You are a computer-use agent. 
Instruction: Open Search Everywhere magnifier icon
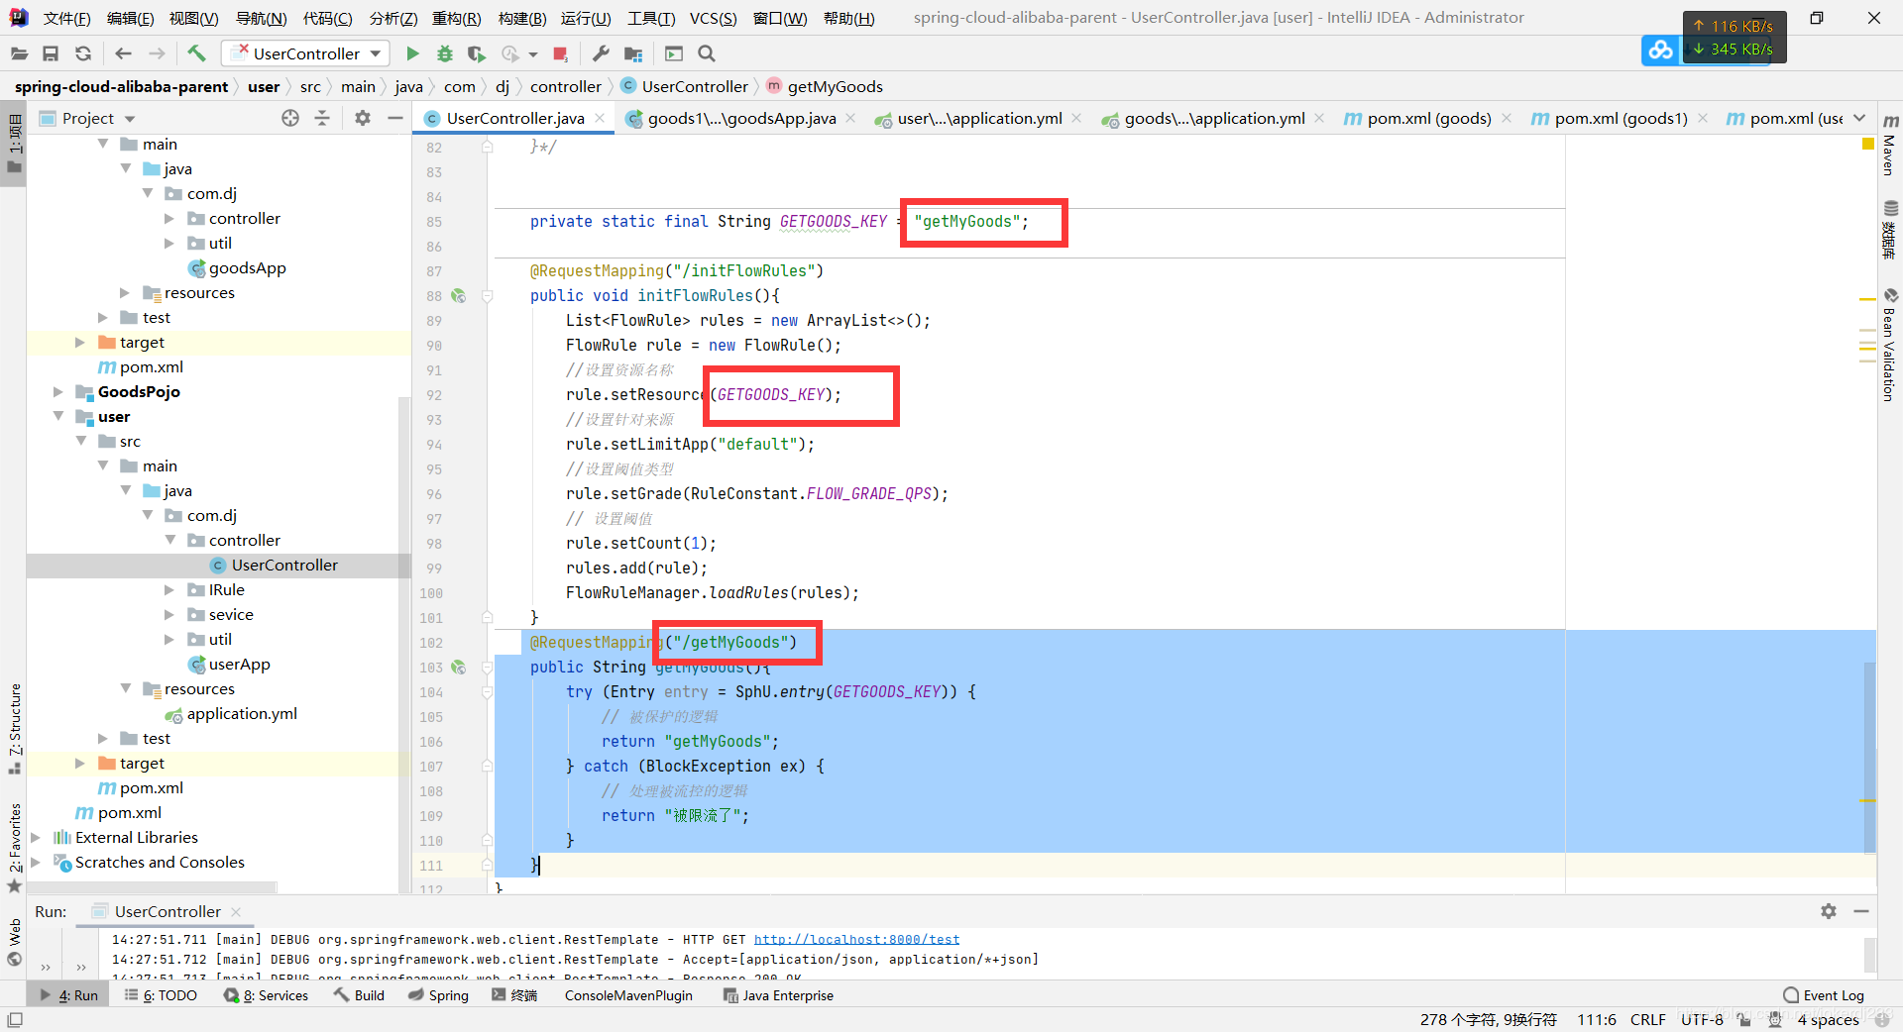707,53
